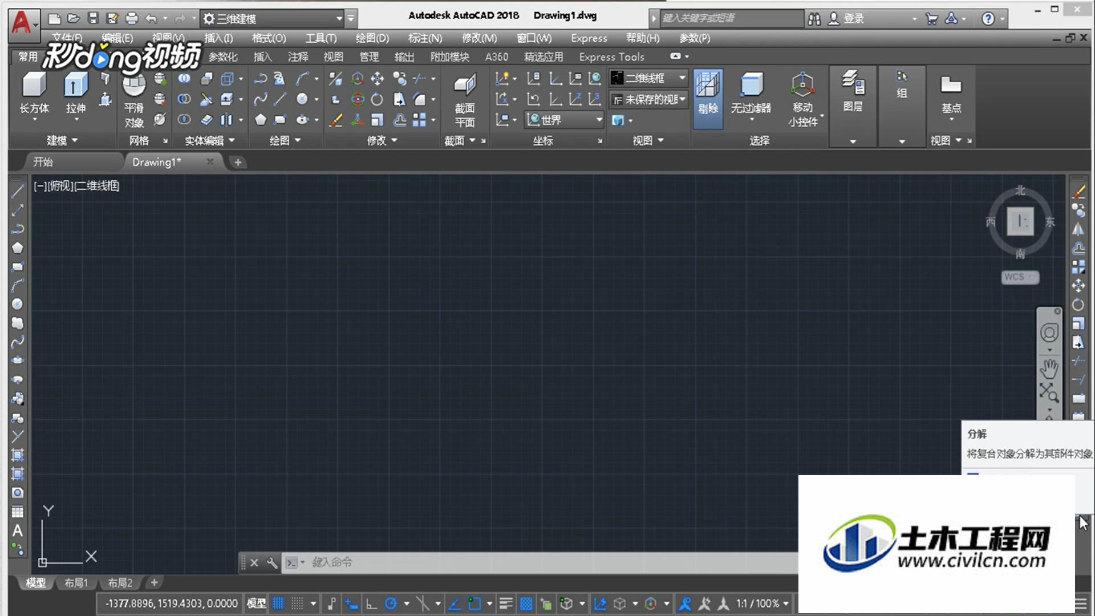Click the WCS label under the ViewCube
The width and height of the screenshot is (1095, 616).
[1020, 277]
